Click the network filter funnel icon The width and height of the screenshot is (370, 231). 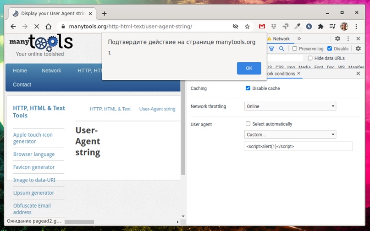point(271,49)
